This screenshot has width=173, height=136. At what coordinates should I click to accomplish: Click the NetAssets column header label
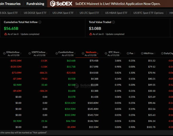pos(91,52)
